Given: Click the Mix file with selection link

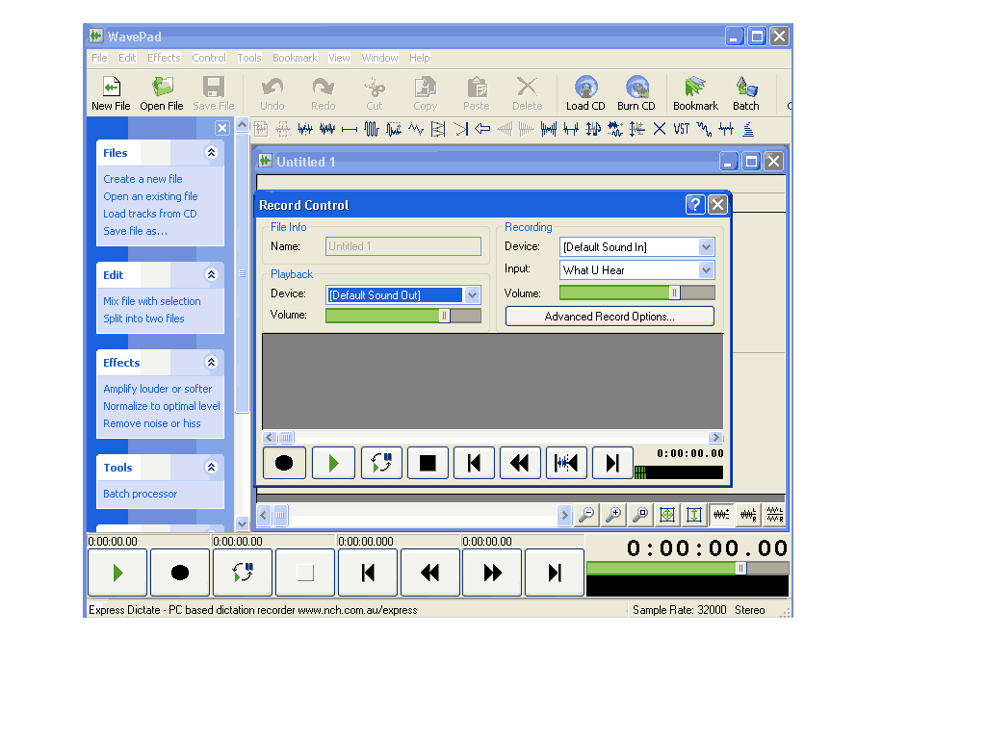Looking at the screenshot, I should point(151,301).
